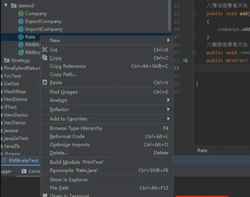Select Reformat Code menu entry
250x197 pixels.
click(67, 137)
